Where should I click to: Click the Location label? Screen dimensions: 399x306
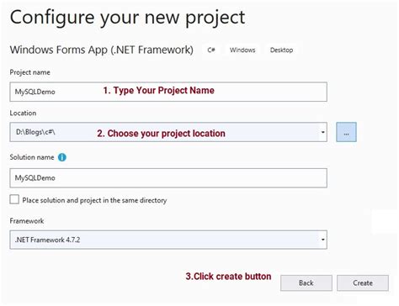coord(23,113)
